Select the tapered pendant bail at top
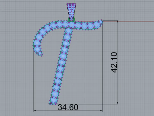The width and height of the screenshot is (154, 116). point(71,12)
